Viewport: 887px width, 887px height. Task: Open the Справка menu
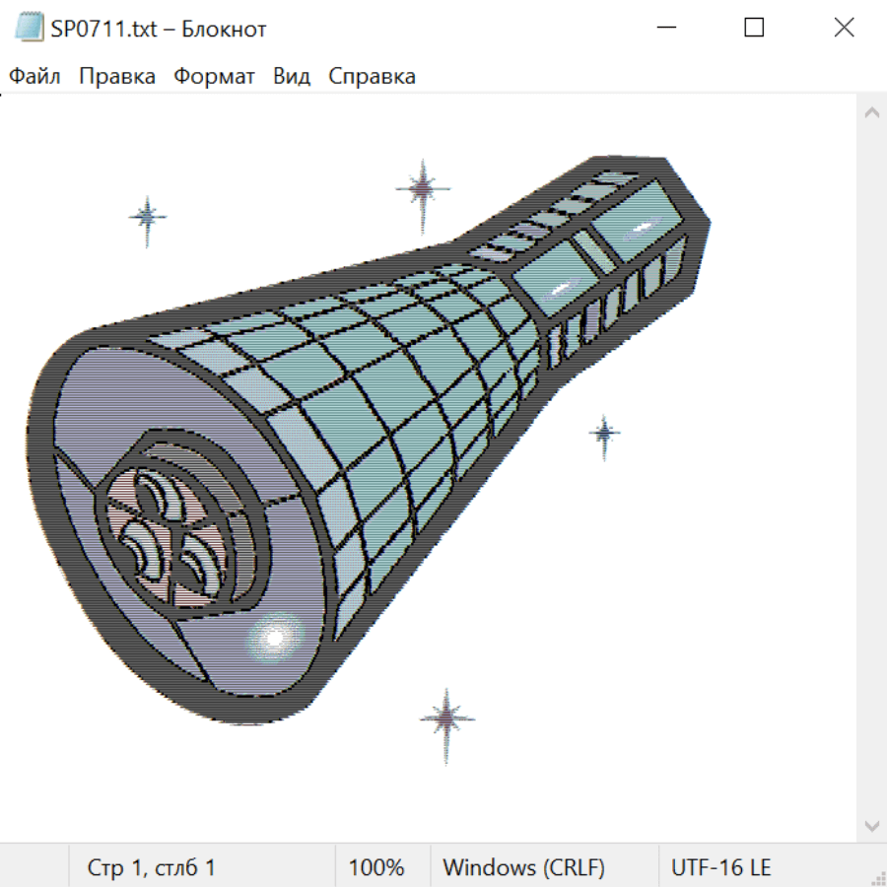(x=372, y=77)
